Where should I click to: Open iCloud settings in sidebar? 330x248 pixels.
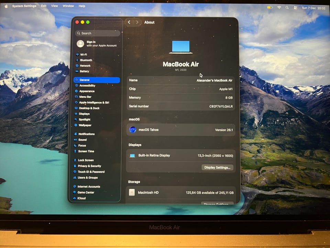tap(79, 198)
